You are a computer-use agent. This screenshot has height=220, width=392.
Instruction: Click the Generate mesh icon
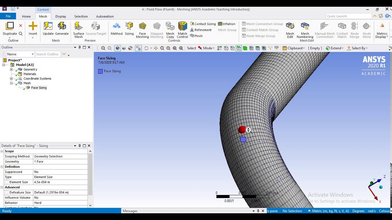62,29
